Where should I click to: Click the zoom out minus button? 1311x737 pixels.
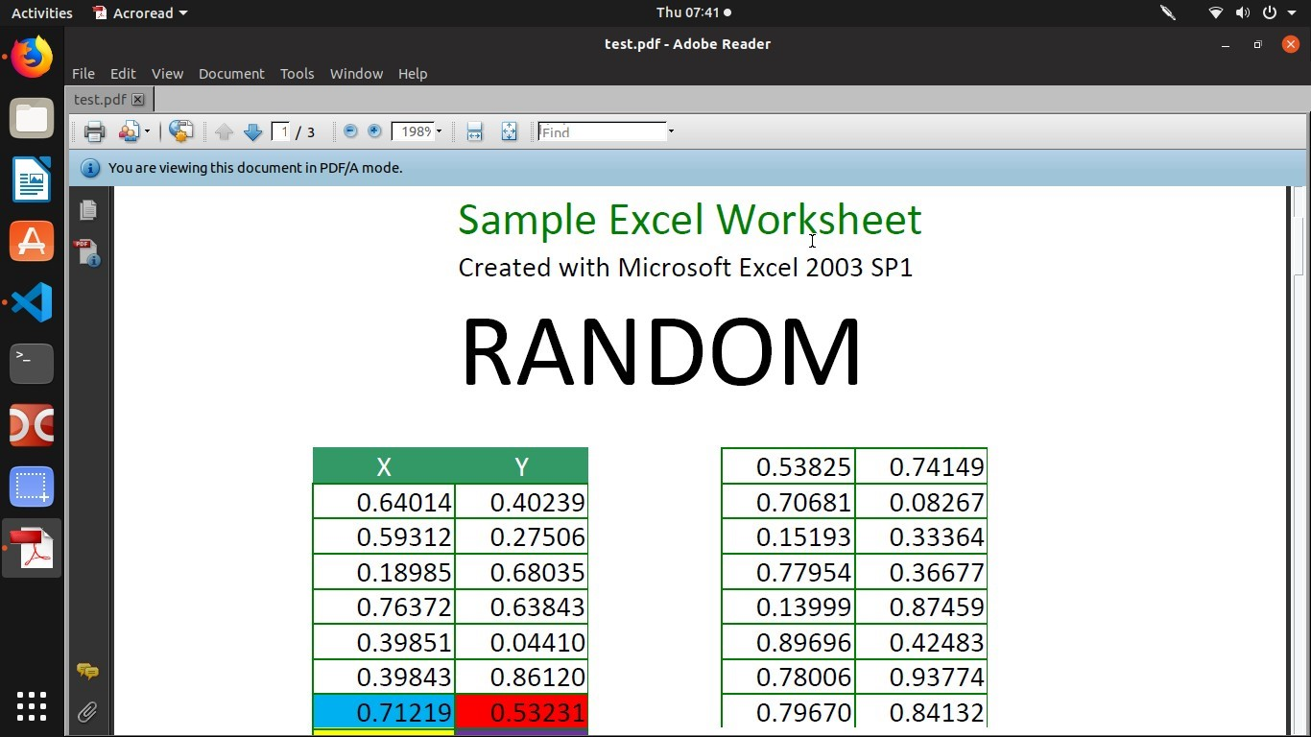(x=350, y=131)
